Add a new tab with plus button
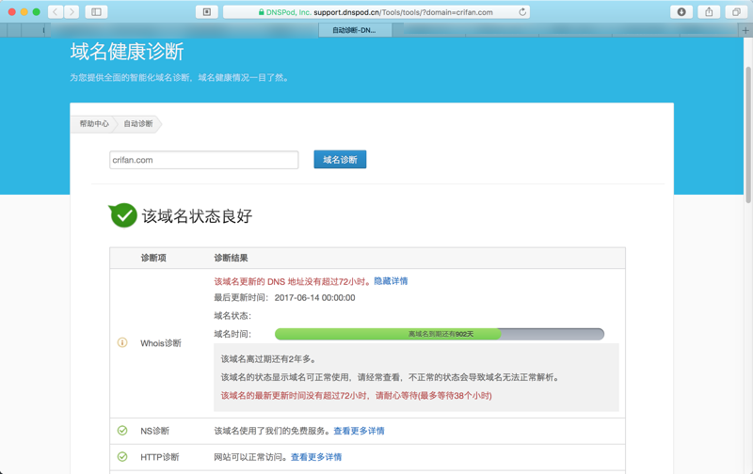Viewport: 753px width, 474px height. coord(745,30)
